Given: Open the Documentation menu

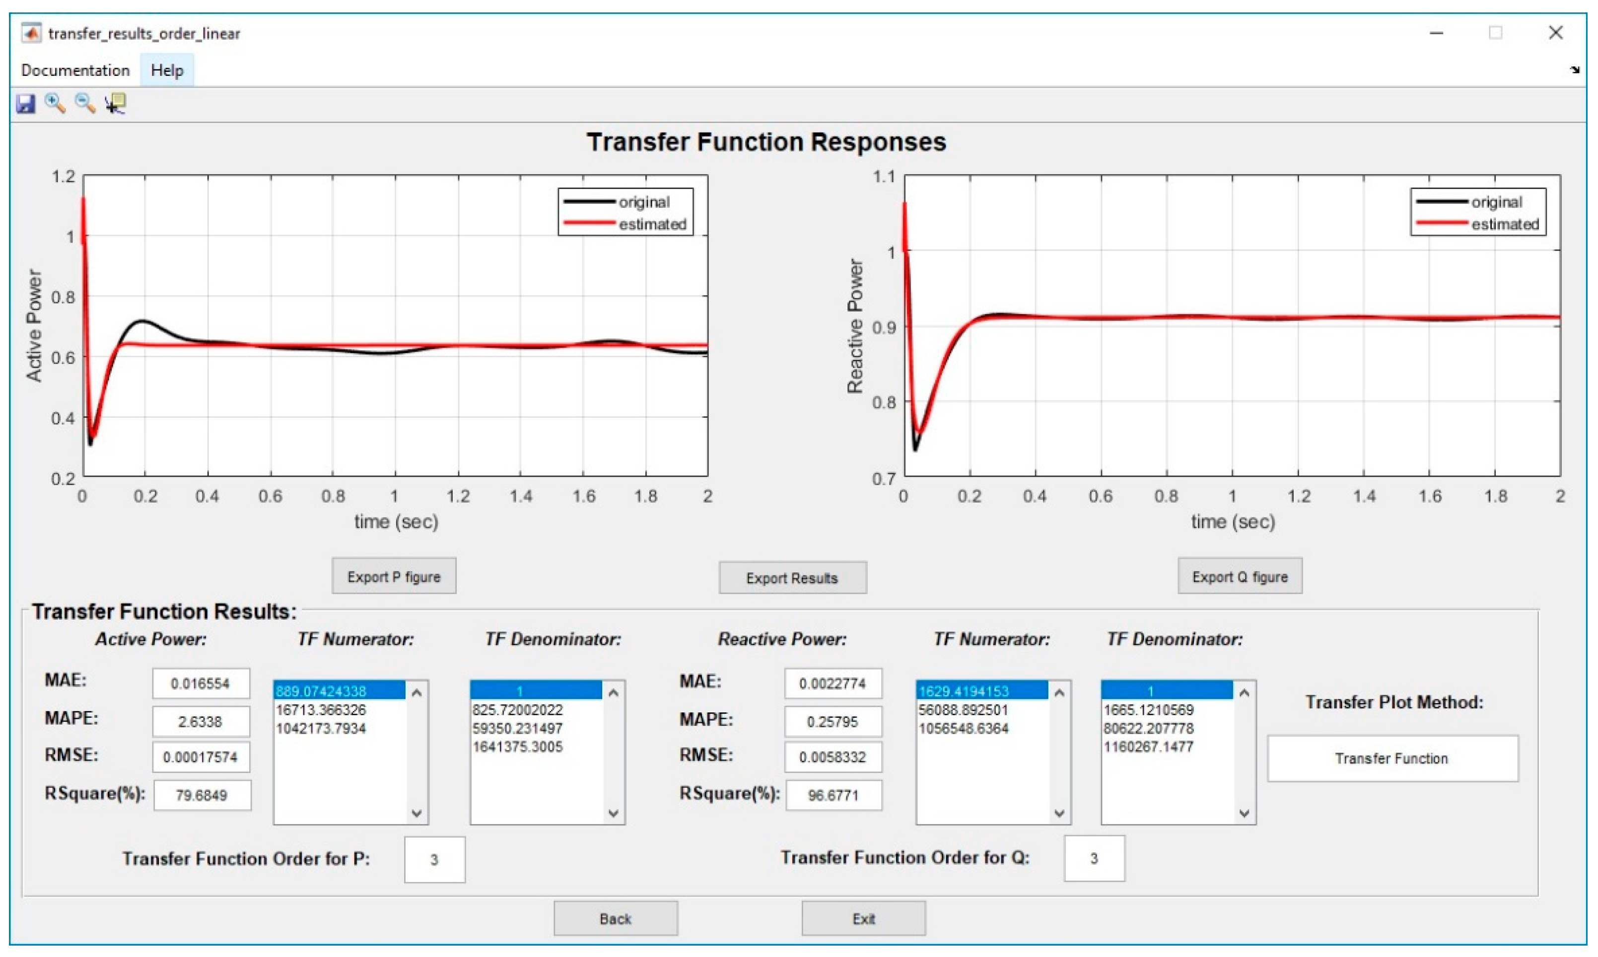Looking at the screenshot, I should click(x=75, y=70).
